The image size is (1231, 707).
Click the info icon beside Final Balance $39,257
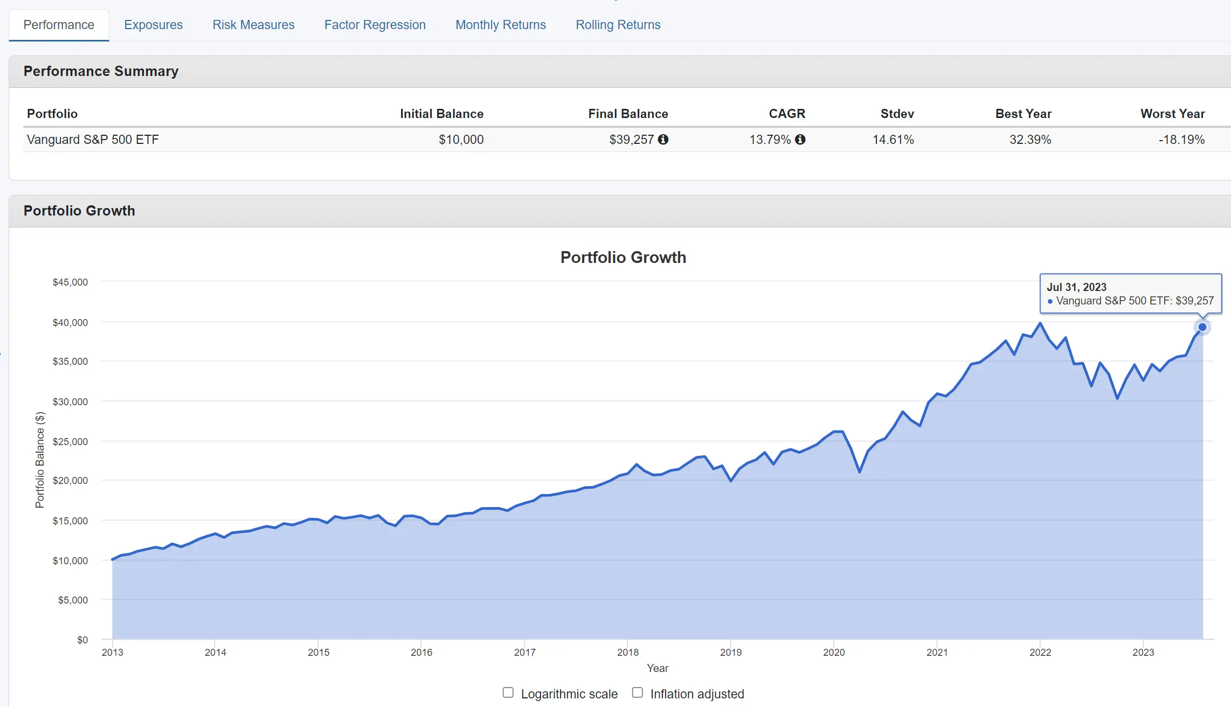pyautogui.click(x=663, y=140)
